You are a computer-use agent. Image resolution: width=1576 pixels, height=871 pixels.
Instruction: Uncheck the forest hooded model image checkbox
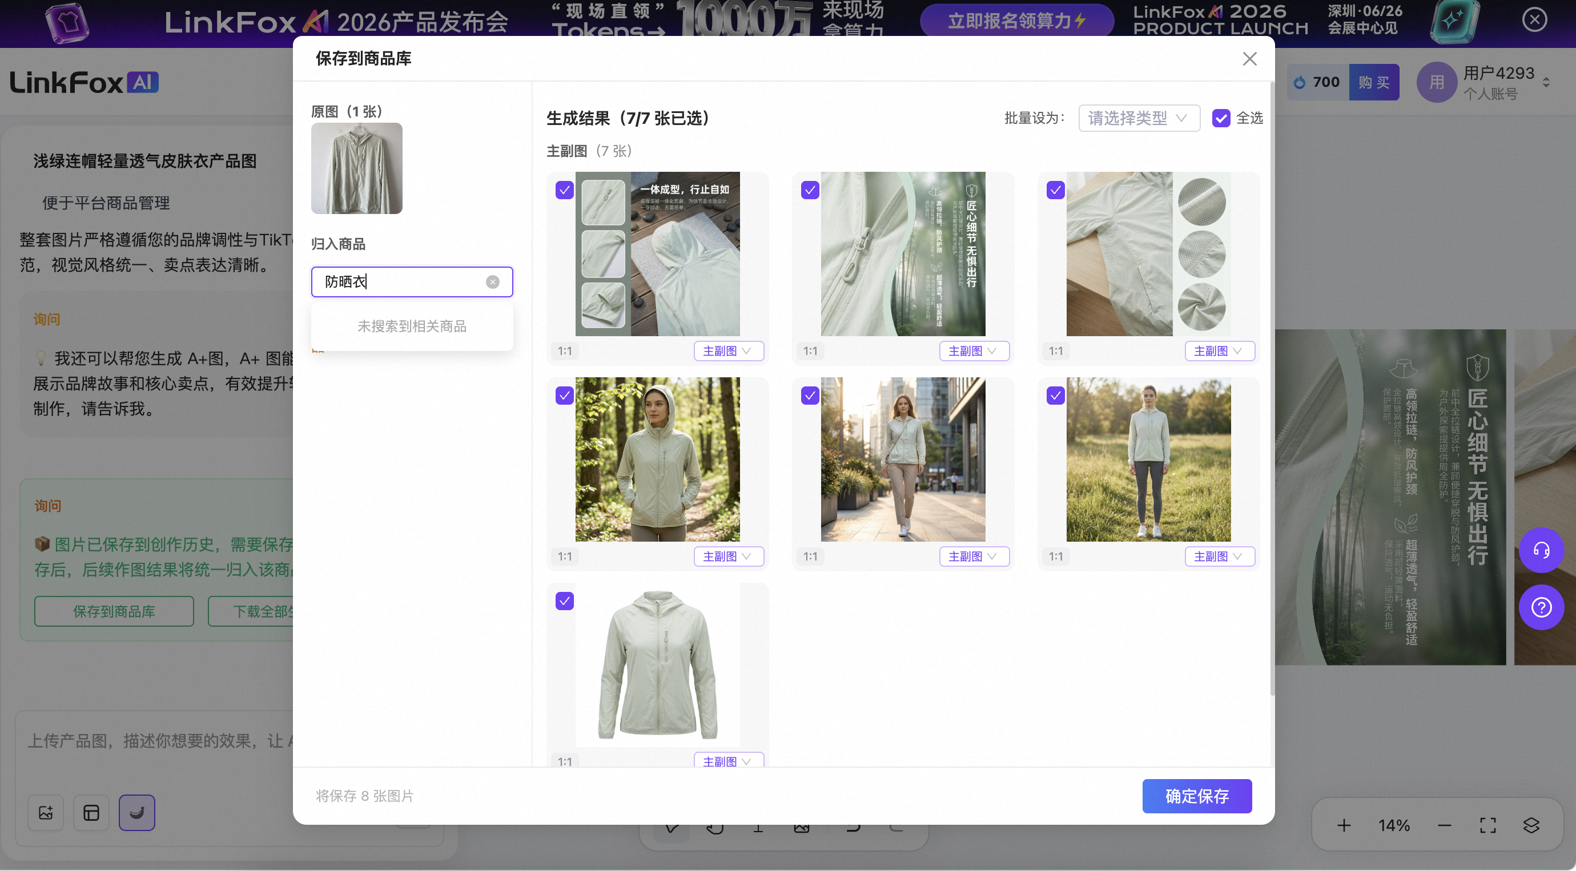[x=565, y=396]
